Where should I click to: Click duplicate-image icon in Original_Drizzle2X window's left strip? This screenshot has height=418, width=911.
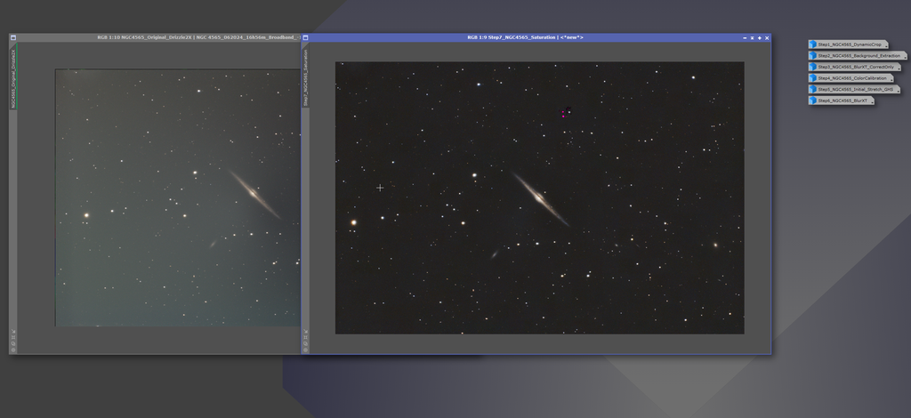pos(13,343)
